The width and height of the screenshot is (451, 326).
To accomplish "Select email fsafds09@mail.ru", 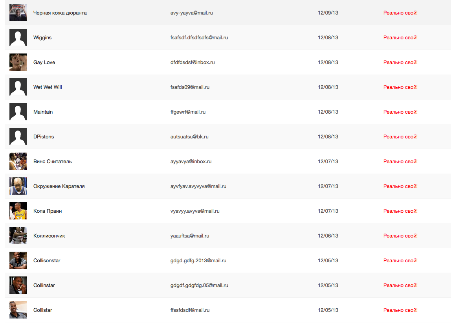I will pos(190,87).
